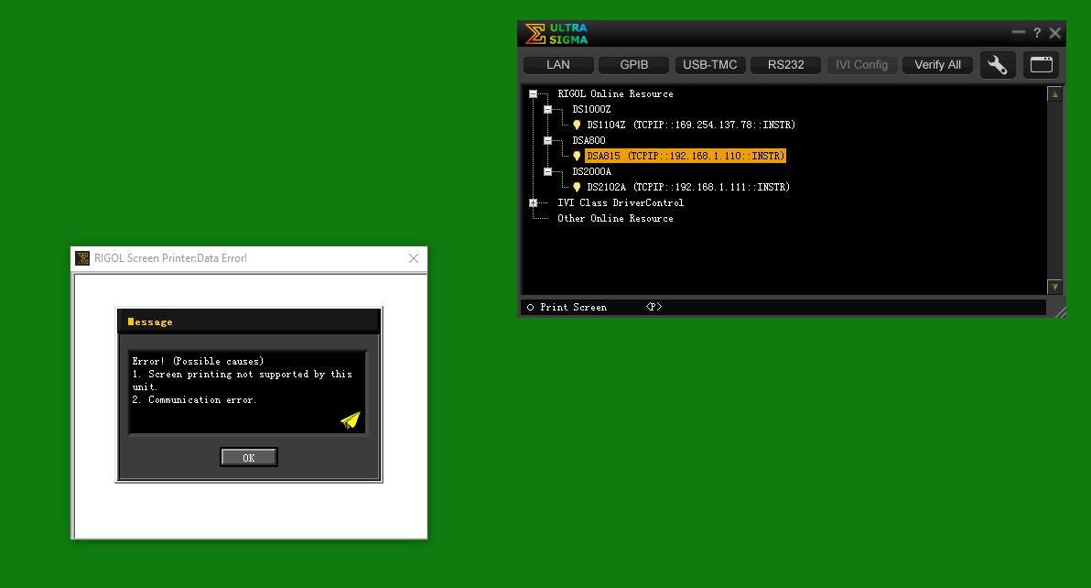Click the USB-TMC button
The image size is (1091, 588).
(x=709, y=65)
